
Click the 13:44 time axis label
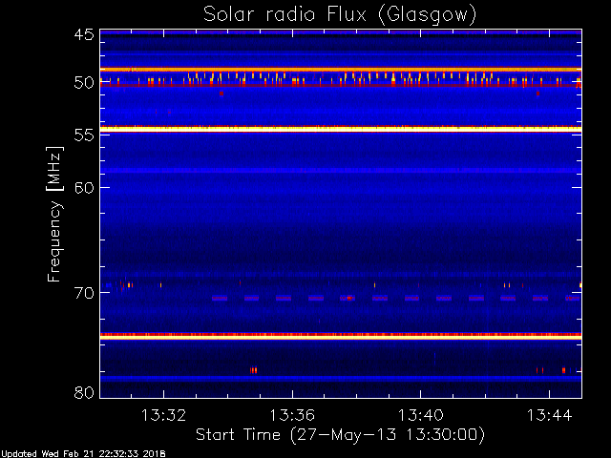(x=550, y=415)
